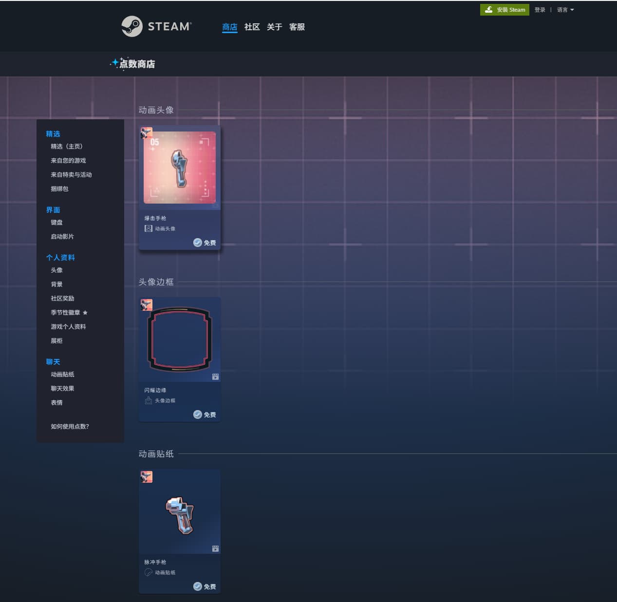Click the points coin icon on 闪耀边缘 card
This screenshot has height=602, width=617.
point(198,414)
